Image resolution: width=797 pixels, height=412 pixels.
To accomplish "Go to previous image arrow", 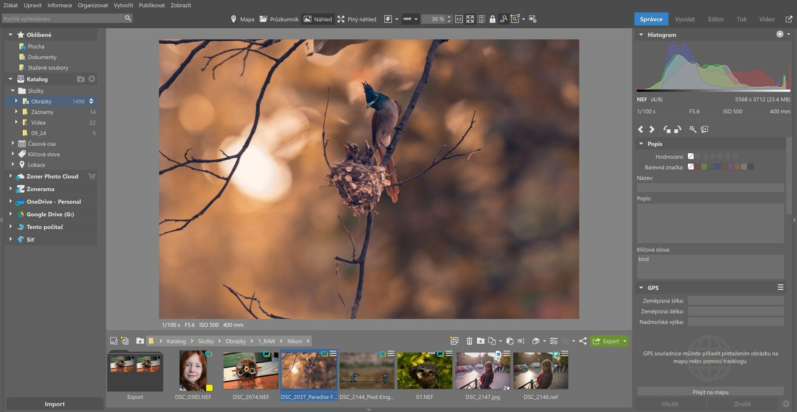I will coord(641,129).
